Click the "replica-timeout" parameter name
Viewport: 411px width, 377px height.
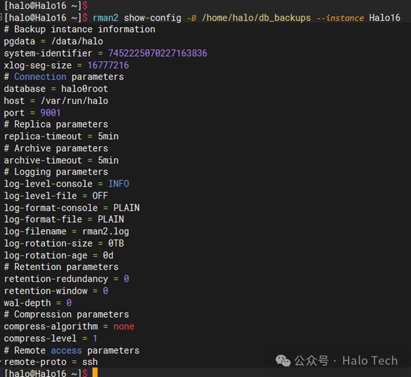click(x=43, y=136)
